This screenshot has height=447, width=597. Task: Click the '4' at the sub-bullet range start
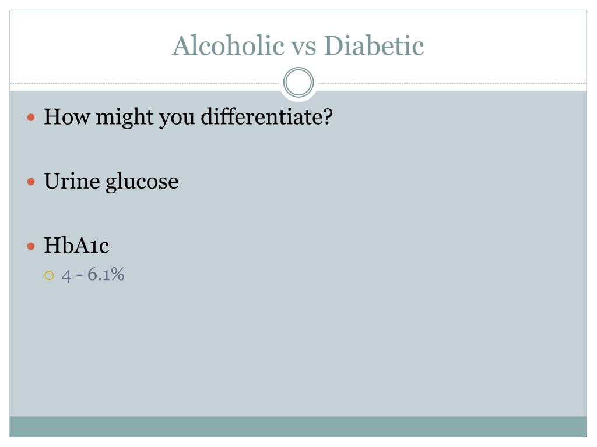click(66, 275)
